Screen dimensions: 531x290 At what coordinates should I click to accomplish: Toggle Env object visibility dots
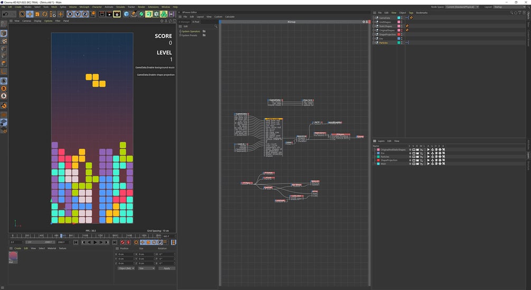tap(402, 38)
